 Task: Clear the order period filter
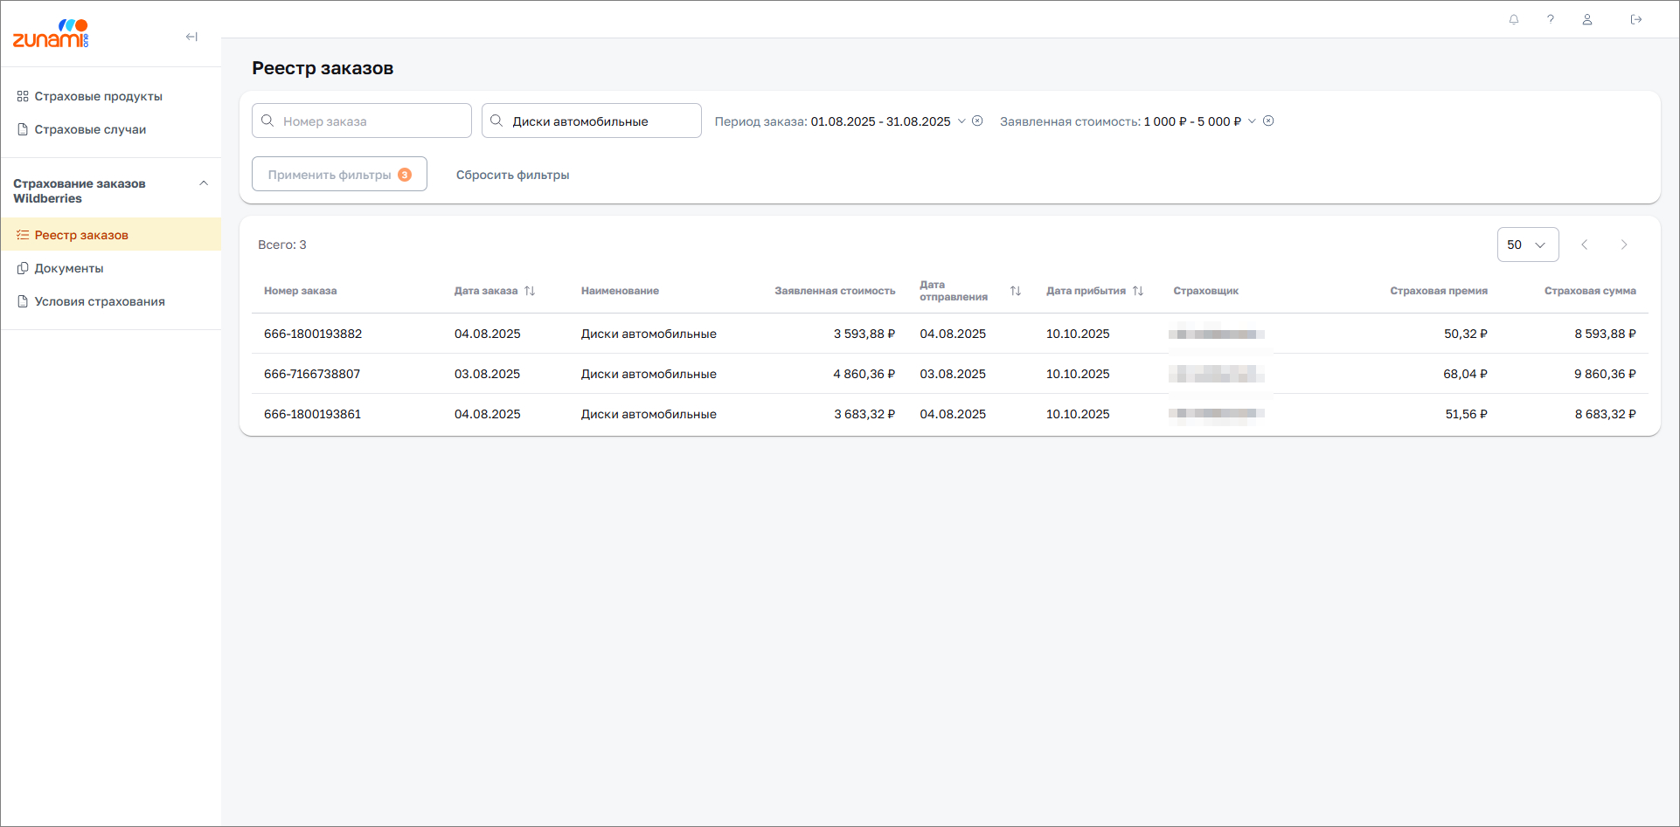[x=977, y=121]
